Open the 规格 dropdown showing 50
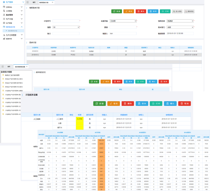Viewport: 210px width, 191px height. [x=66, y=27]
